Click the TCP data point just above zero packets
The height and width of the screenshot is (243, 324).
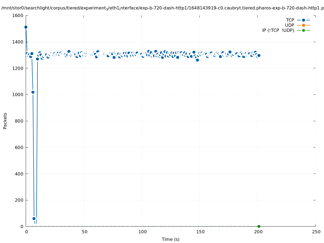coord(34,218)
